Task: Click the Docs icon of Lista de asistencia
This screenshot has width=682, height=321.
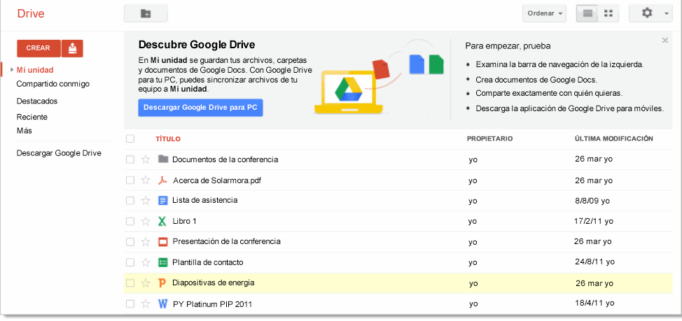Action: click(162, 201)
